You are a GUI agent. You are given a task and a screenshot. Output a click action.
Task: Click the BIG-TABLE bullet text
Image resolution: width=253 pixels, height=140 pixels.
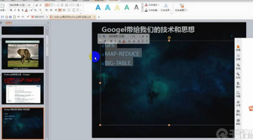[118, 63]
